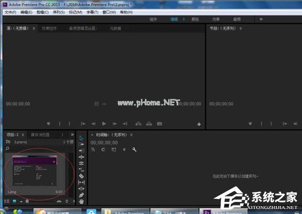Open 文件(F) menu

11,12
